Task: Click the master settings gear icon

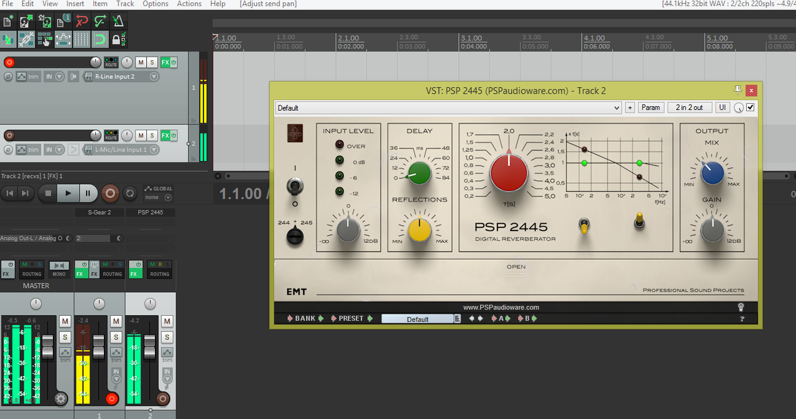Action: click(x=60, y=399)
